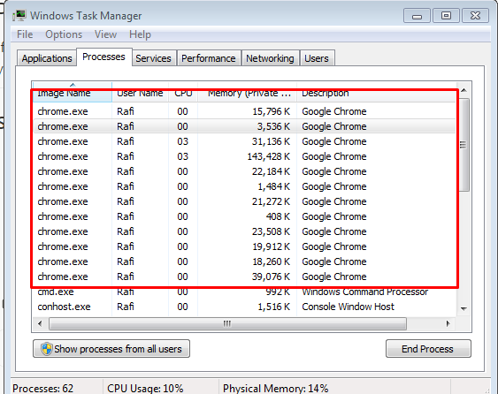The image size is (498, 394).
Task: Click the End Process button
Action: pos(428,349)
